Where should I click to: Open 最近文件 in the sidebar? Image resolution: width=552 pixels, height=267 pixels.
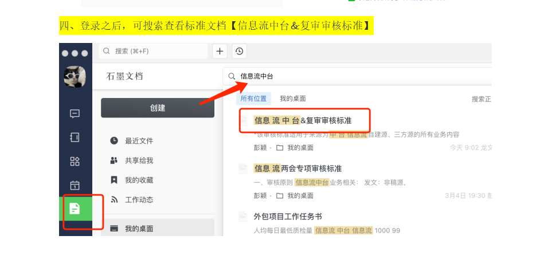pyautogui.click(x=139, y=141)
